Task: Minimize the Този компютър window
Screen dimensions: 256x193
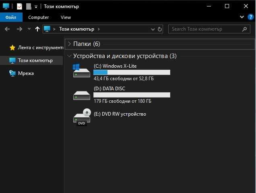Action: pos(209,6)
